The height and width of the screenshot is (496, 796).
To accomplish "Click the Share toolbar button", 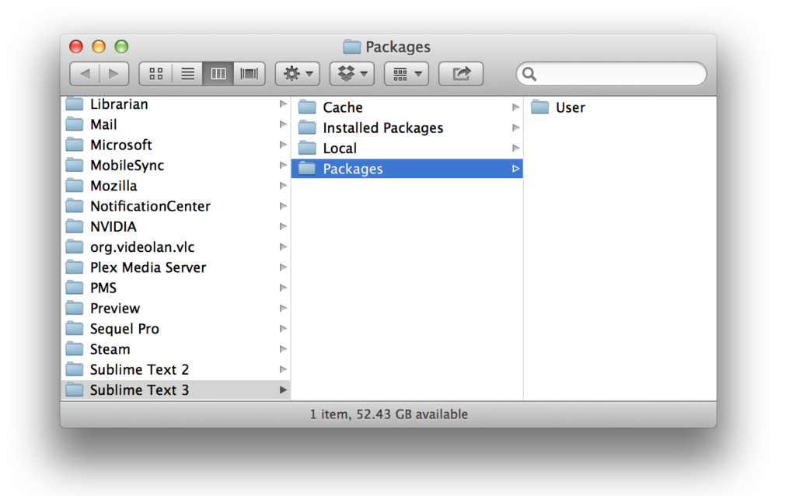I will pos(461,74).
